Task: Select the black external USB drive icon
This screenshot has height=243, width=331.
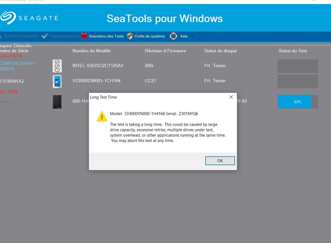Action: [57, 102]
